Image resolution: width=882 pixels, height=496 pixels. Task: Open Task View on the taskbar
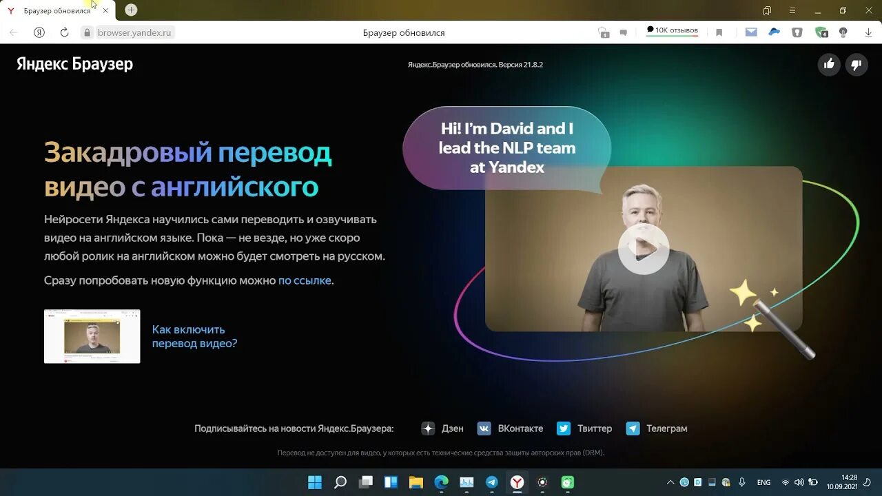[366, 482]
